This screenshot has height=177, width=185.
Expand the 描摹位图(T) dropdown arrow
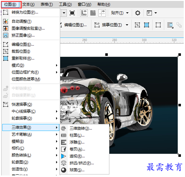point(127,25)
